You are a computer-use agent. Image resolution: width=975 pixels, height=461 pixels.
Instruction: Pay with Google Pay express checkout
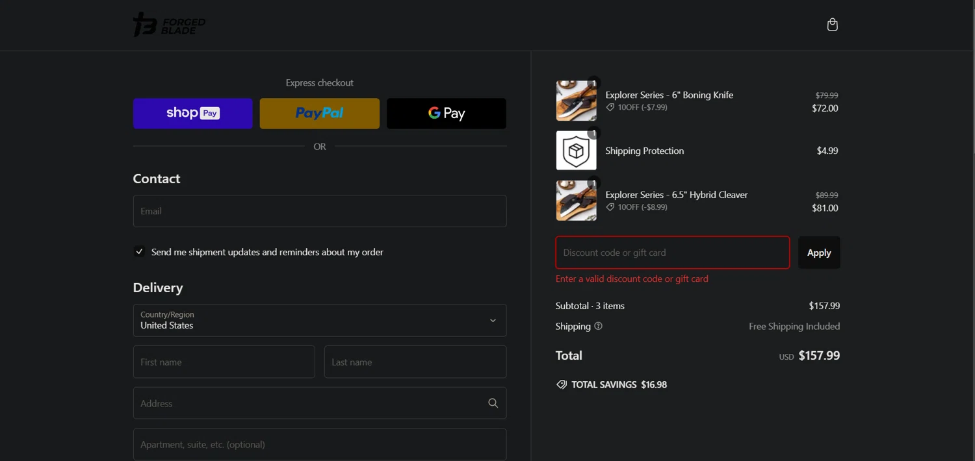tap(446, 113)
